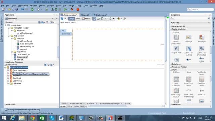Viewport: 215px width, 121px height.
Task: Expand the JobsView1 tree node
Action: pyautogui.click(x=8, y=78)
